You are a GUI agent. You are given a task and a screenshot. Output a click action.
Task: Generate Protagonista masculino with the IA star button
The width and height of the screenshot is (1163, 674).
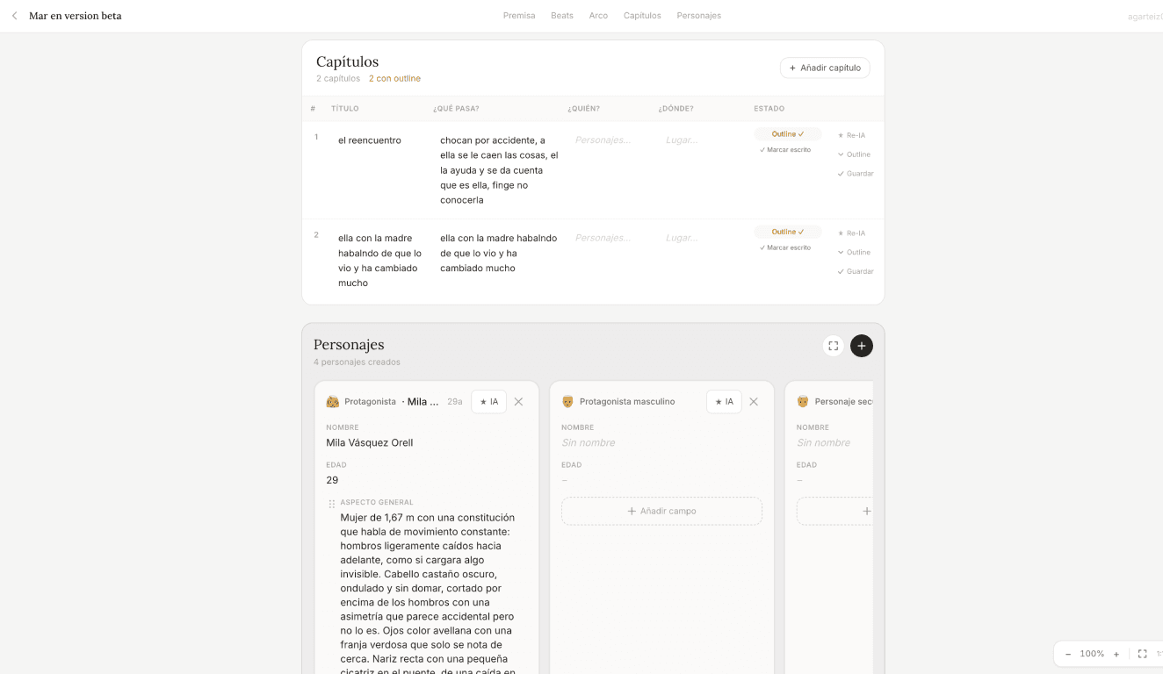coord(724,402)
